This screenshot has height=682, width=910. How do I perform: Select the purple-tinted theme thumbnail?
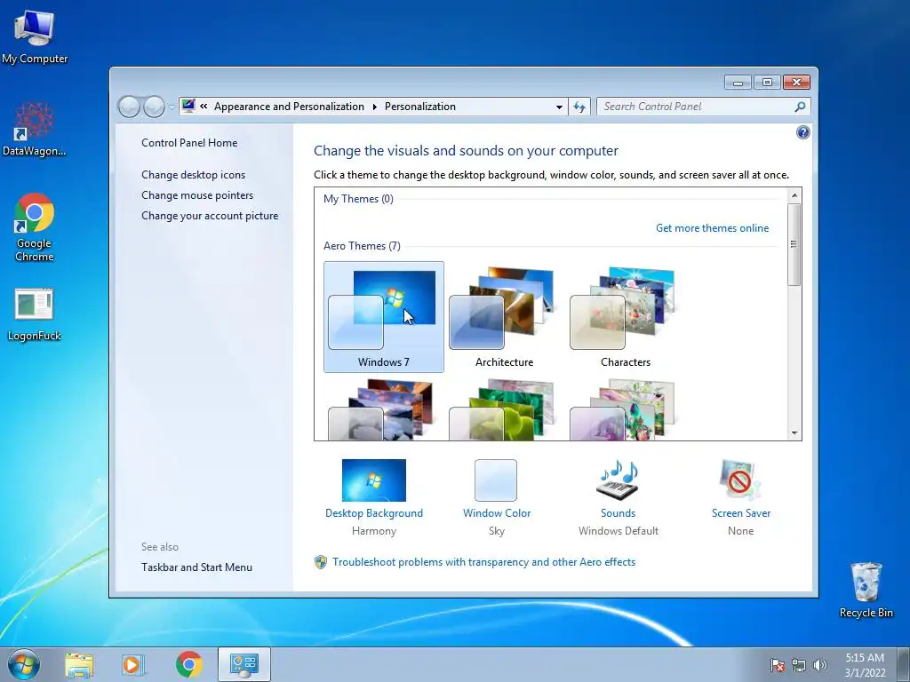point(625,409)
